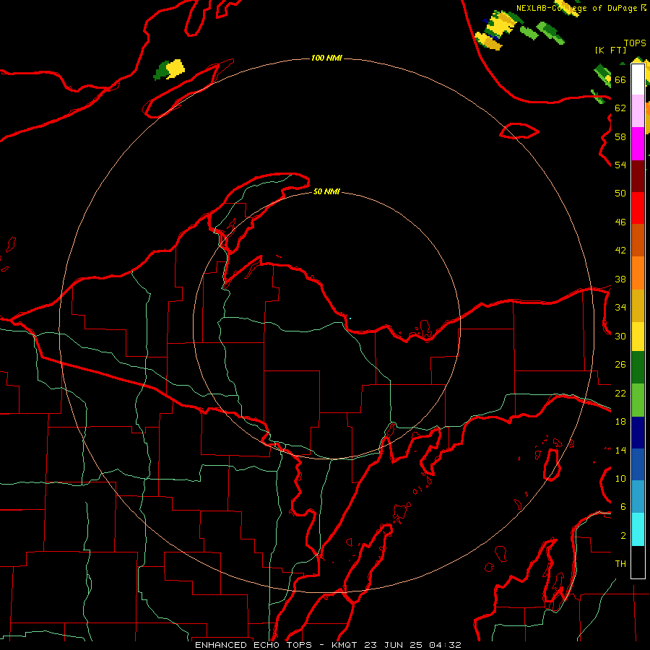Click the 'NEXLAB-College of DuPage' credit text
Viewport: 650px width, 650px height.
click(577, 8)
